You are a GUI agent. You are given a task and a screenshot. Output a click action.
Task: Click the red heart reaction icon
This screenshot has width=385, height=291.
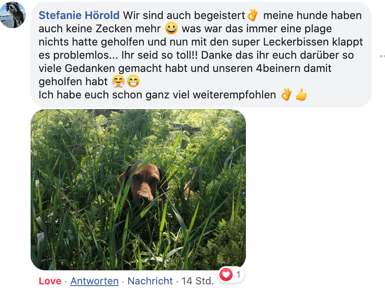tap(226, 274)
